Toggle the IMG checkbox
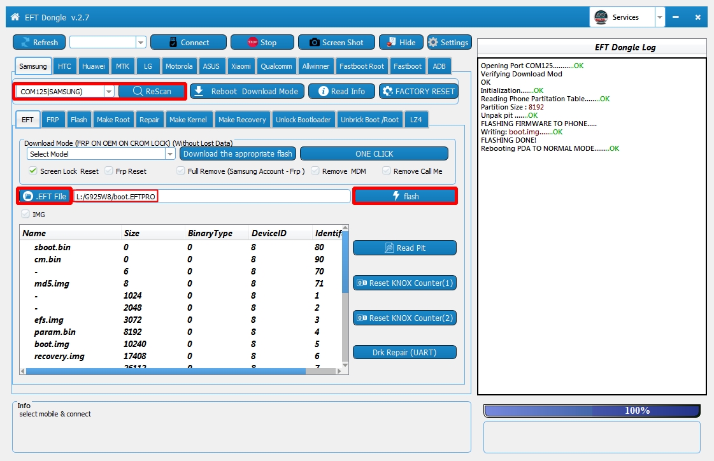 (26, 215)
